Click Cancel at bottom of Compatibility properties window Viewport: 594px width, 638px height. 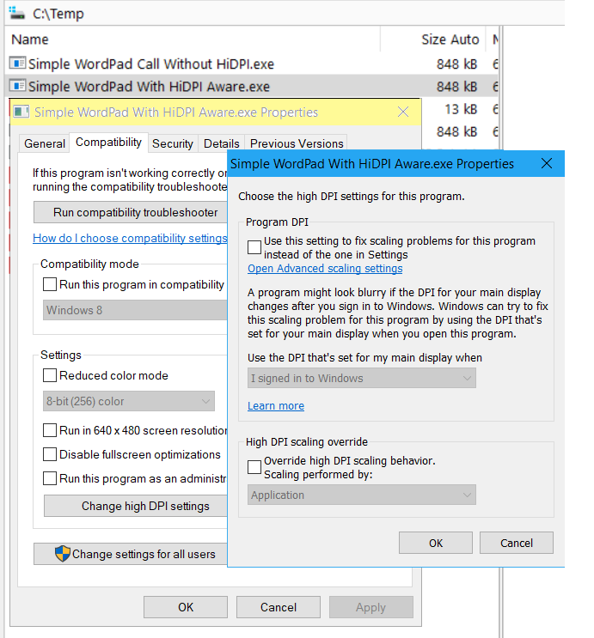pos(279,607)
